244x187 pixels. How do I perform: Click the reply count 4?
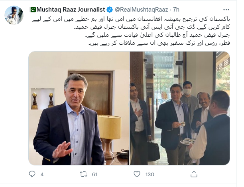(42, 174)
